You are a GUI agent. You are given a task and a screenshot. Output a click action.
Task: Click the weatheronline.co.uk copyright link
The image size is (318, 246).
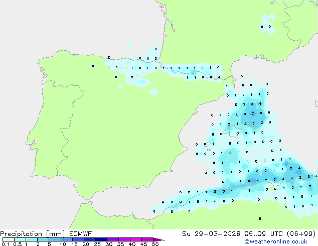pyautogui.click(x=276, y=241)
